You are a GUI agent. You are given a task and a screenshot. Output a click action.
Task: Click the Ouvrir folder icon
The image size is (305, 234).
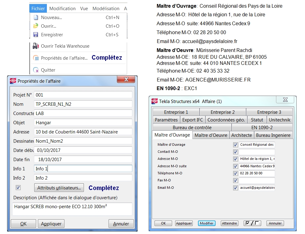coord(36,26)
